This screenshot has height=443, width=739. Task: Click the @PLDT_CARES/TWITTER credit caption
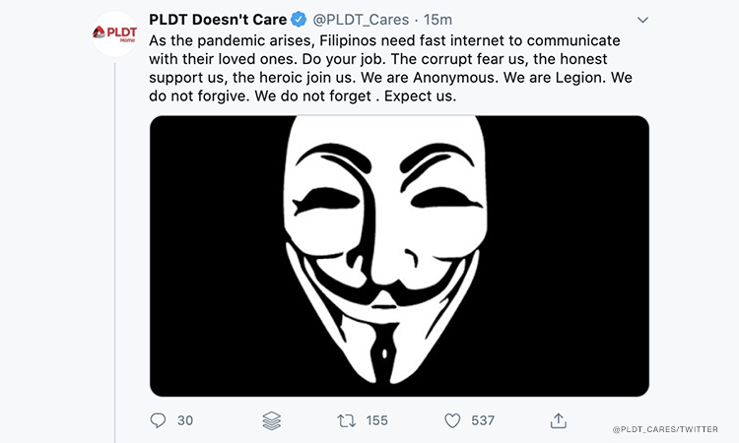pyautogui.click(x=664, y=430)
